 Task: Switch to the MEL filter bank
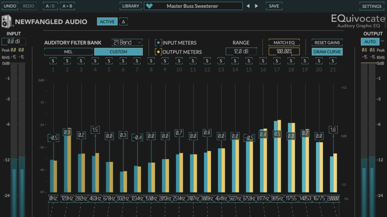[68, 51]
